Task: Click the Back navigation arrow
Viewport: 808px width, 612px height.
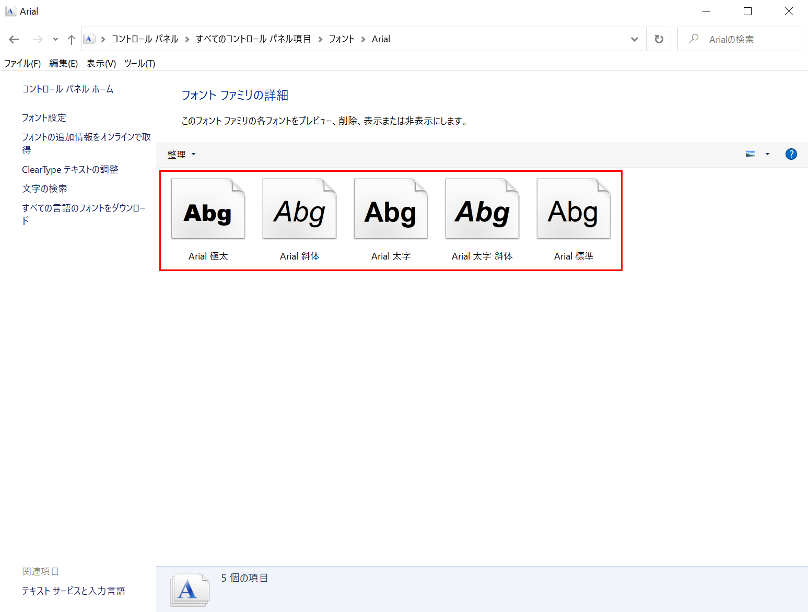Action: 14,39
